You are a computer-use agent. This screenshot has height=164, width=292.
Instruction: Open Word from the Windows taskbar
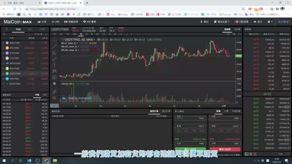(x=29, y=161)
